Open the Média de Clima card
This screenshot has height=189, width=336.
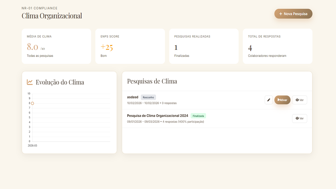(x=56, y=46)
